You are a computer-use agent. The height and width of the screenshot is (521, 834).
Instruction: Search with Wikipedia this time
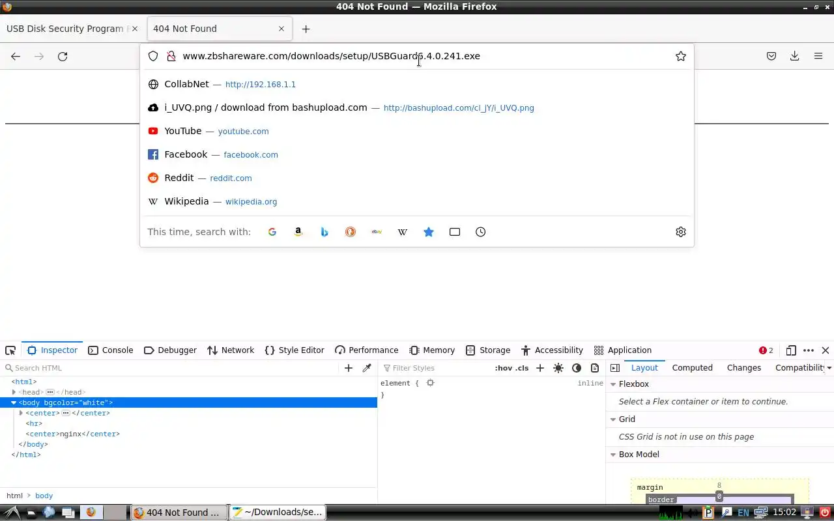(x=403, y=232)
